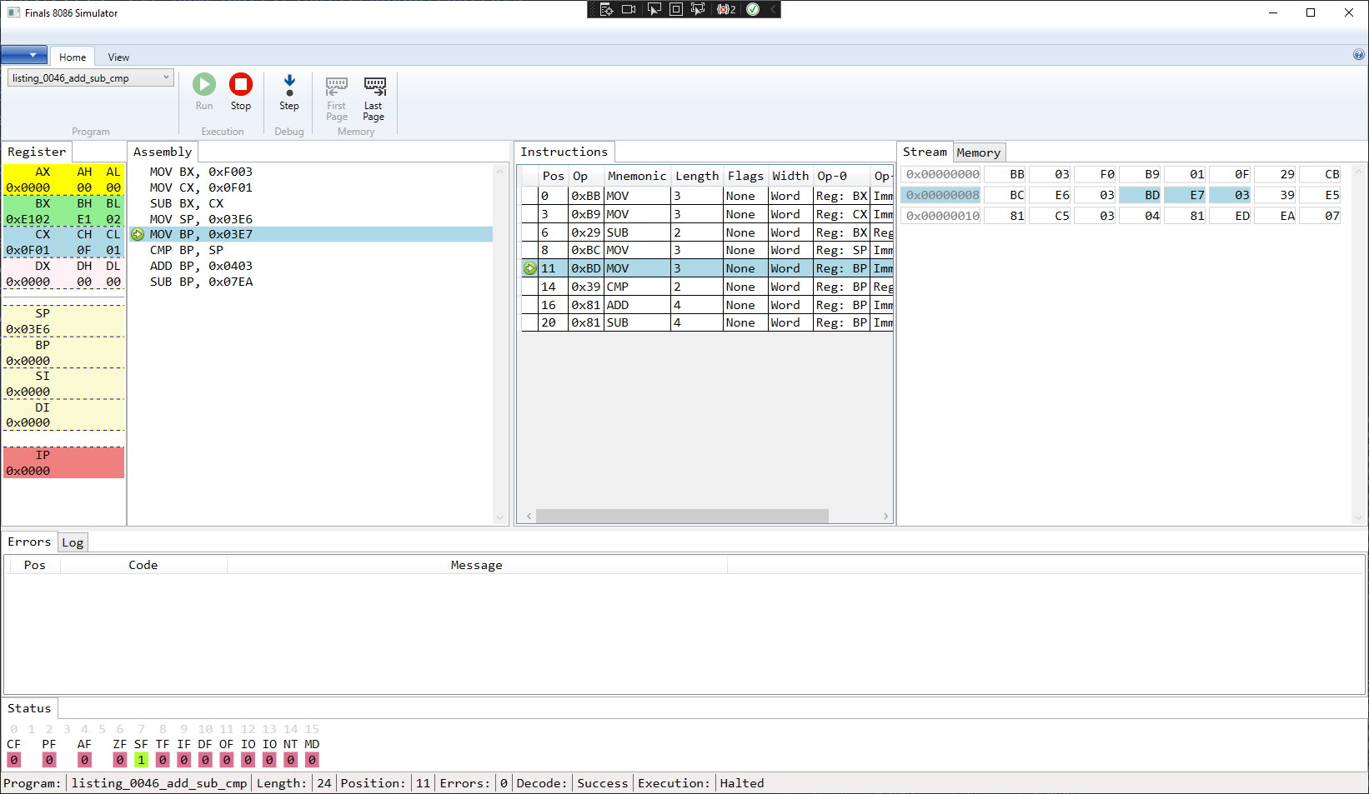Image resolution: width=1369 pixels, height=794 pixels.
Task: Switch to the Home ribbon tab
Action: pyautogui.click(x=73, y=57)
